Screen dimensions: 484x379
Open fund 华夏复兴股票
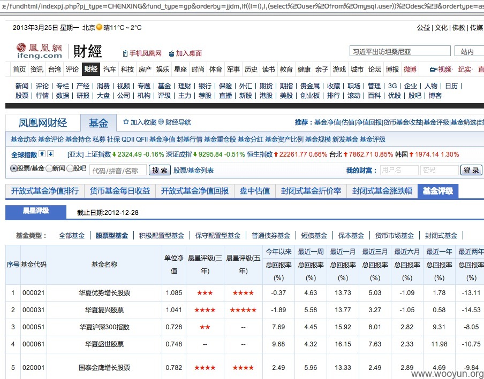pyautogui.click(x=104, y=310)
